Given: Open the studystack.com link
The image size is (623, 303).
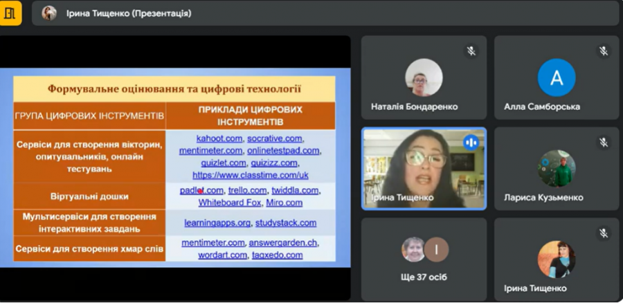Looking at the screenshot, I should [286, 223].
